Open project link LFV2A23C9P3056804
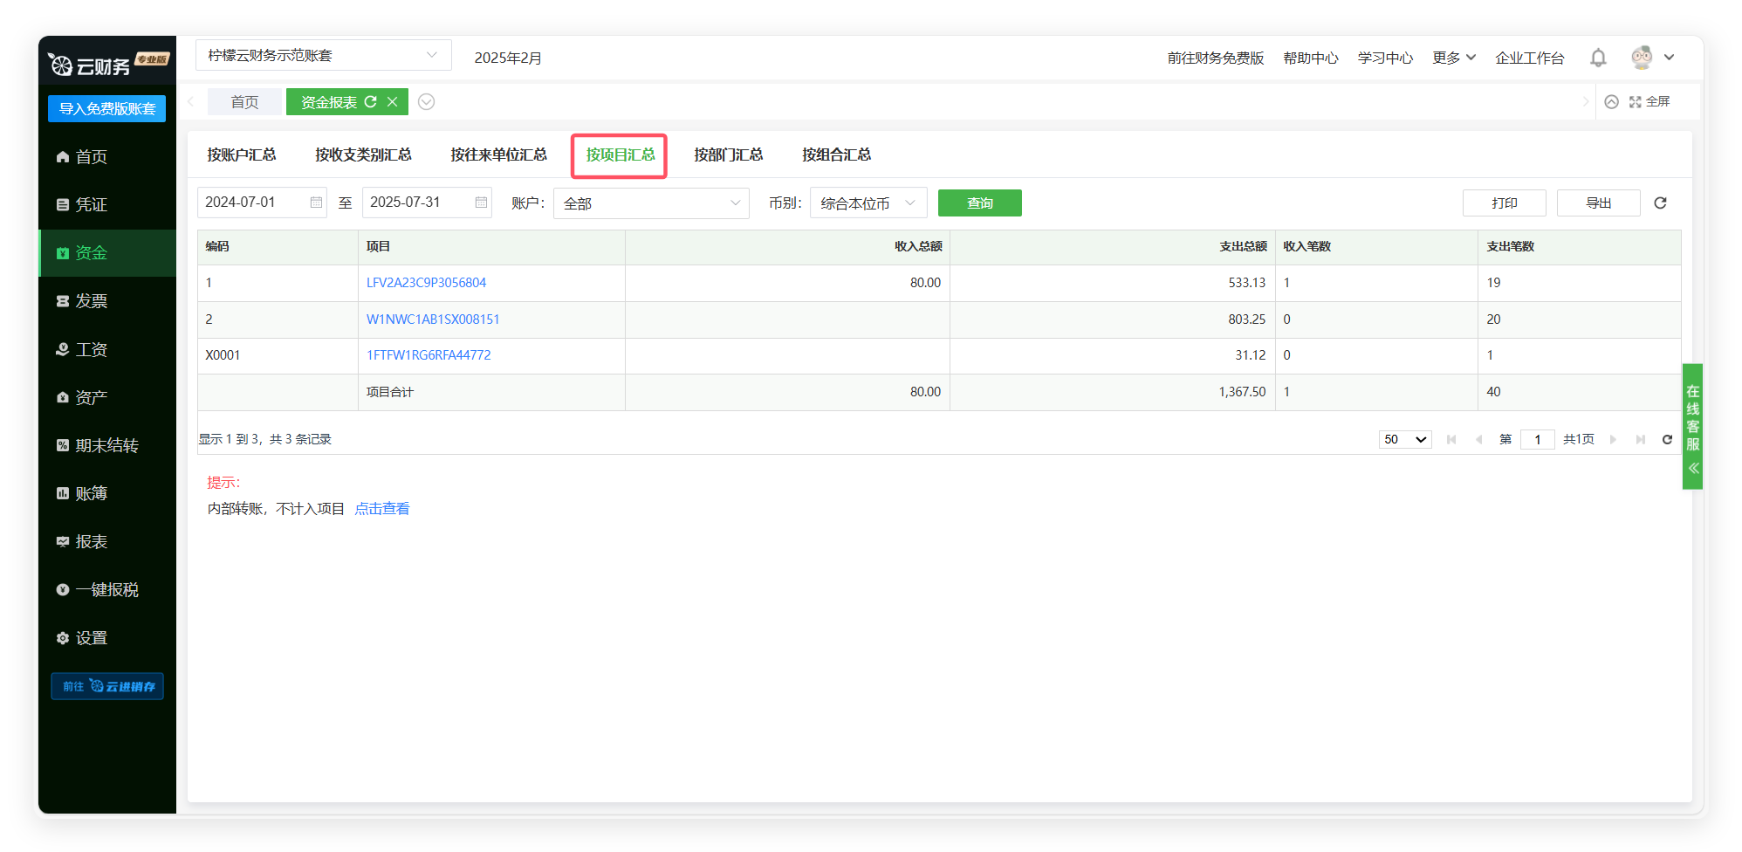 tap(426, 283)
